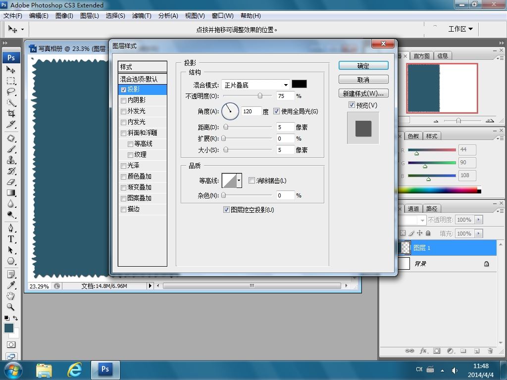Select 混合选项:默认 in style list
This screenshot has height=380, width=507.
tap(143, 79)
